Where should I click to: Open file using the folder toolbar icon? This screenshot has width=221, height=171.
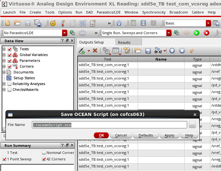[x=17, y=23]
